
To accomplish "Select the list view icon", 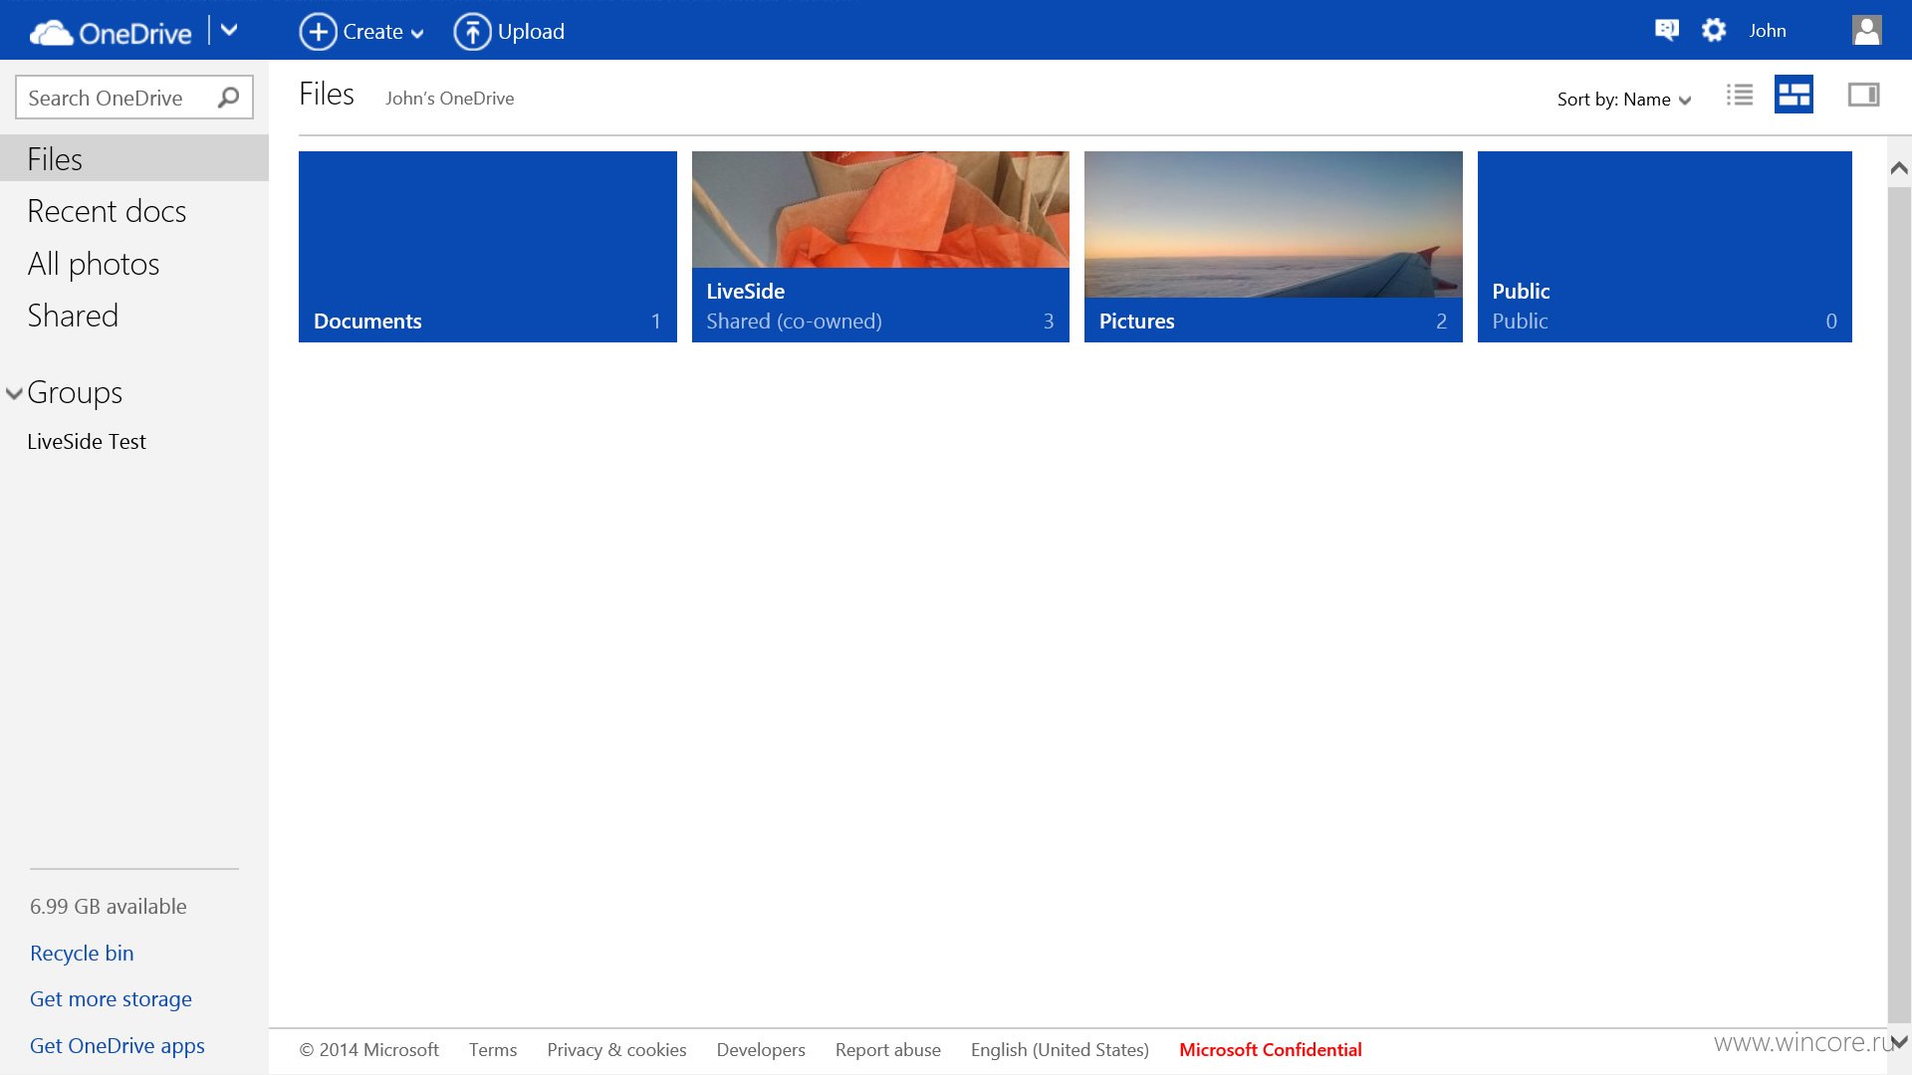I will (1739, 95).
